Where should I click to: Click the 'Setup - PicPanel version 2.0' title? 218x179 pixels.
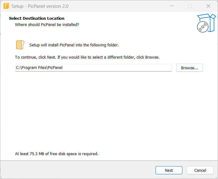pyautogui.click(x=40, y=6)
